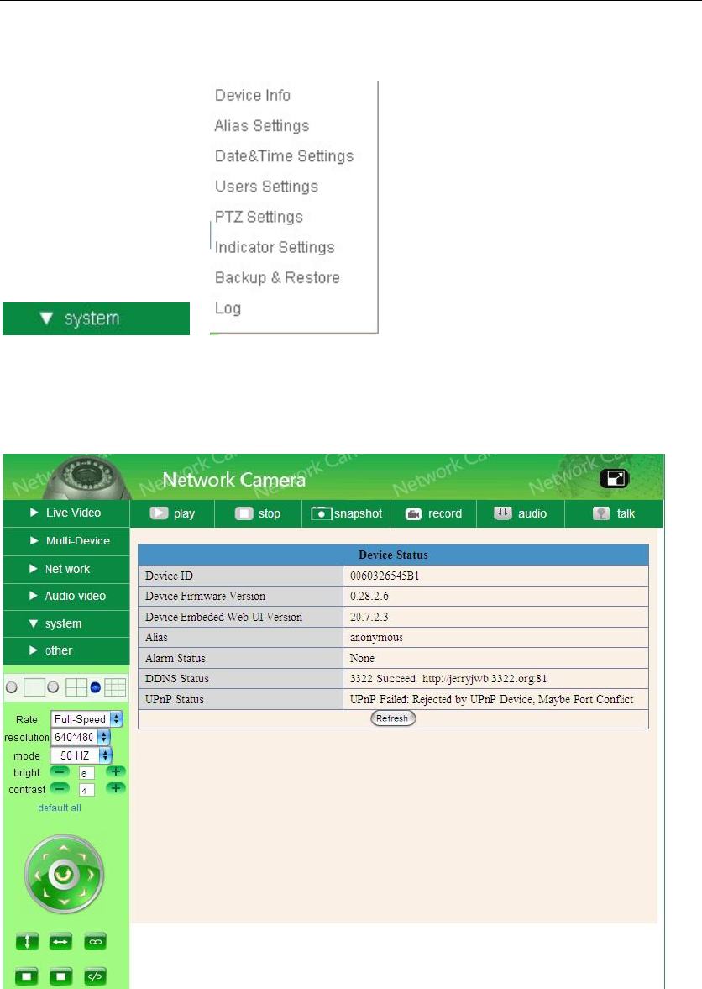The width and height of the screenshot is (702, 989).
Task: Open the Rate Full-Speed dropdown
Action: [x=87, y=719]
